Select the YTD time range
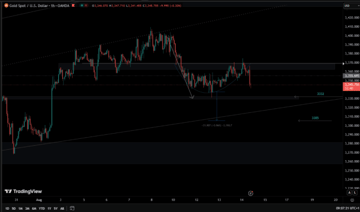The image size is (360, 212). [x=42, y=209]
